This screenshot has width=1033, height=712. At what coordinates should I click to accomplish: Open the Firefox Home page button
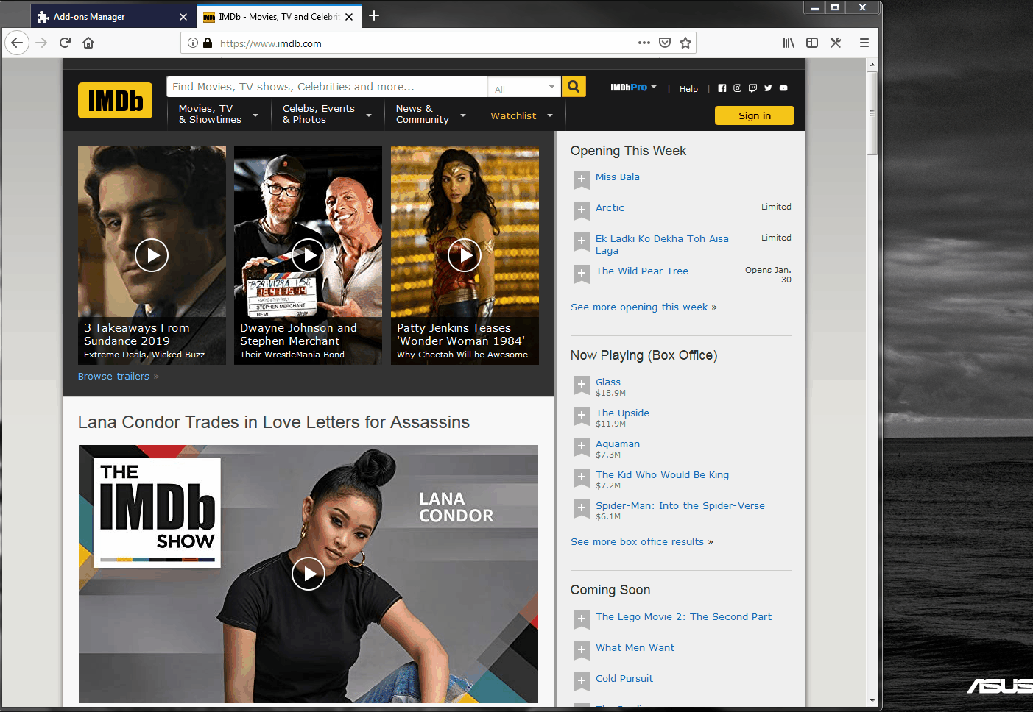88,43
